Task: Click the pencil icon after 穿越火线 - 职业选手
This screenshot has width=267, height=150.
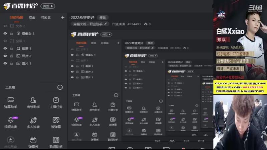Action: coord(105,24)
